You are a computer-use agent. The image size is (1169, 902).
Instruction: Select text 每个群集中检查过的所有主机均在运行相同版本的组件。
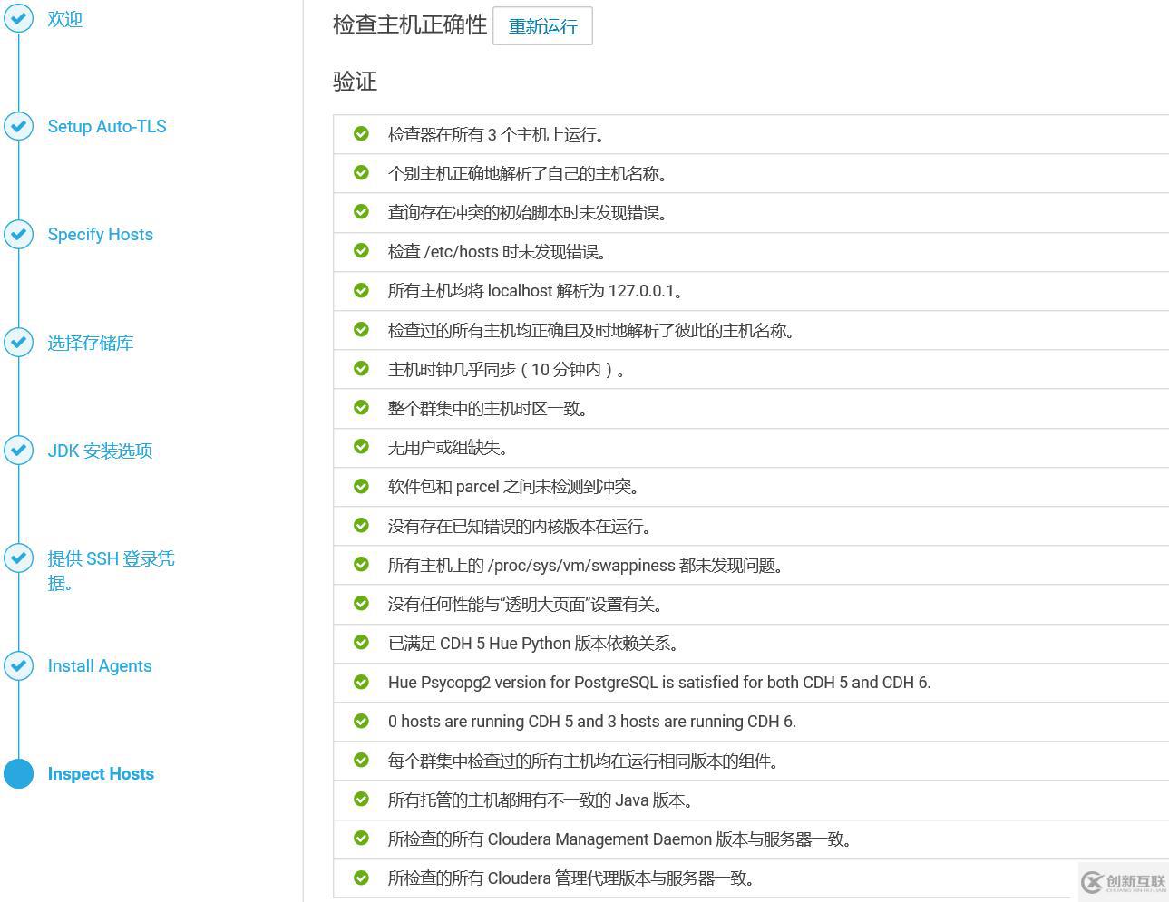pos(583,761)
